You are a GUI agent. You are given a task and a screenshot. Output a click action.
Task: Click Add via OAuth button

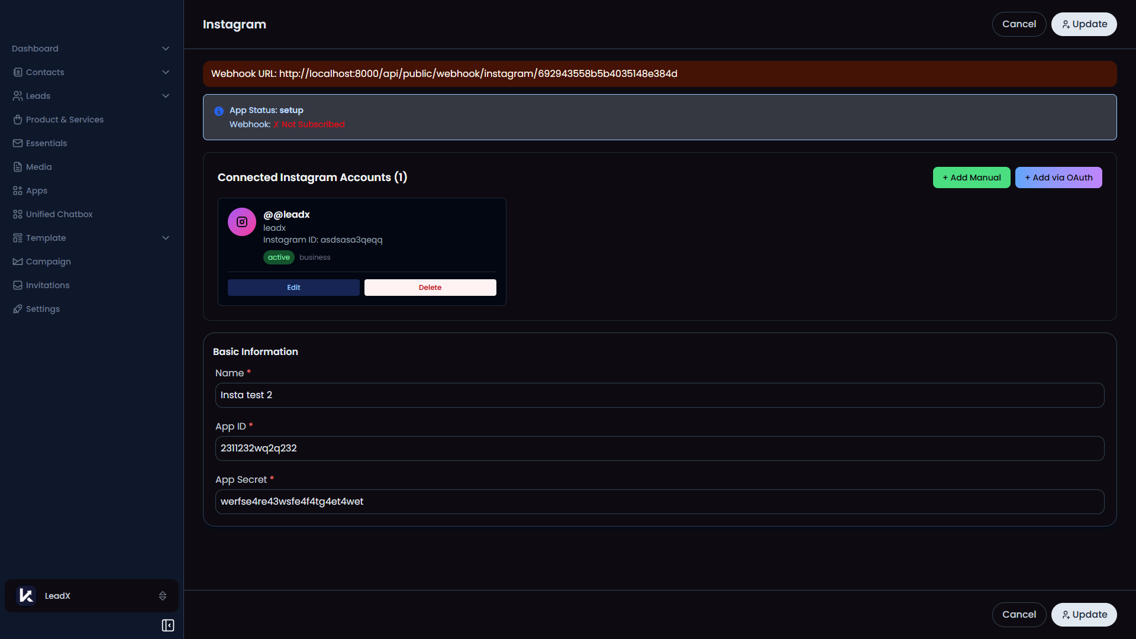tap(1058, 177)
